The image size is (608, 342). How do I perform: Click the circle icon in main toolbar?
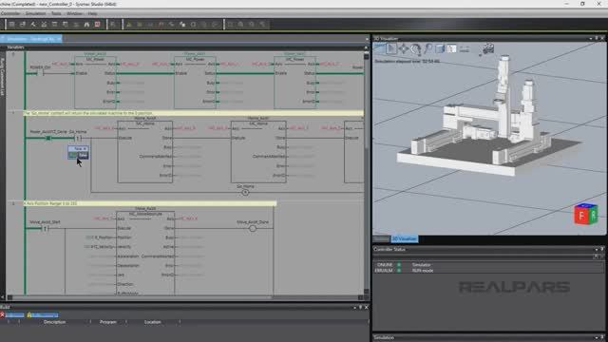click(193, 25)
